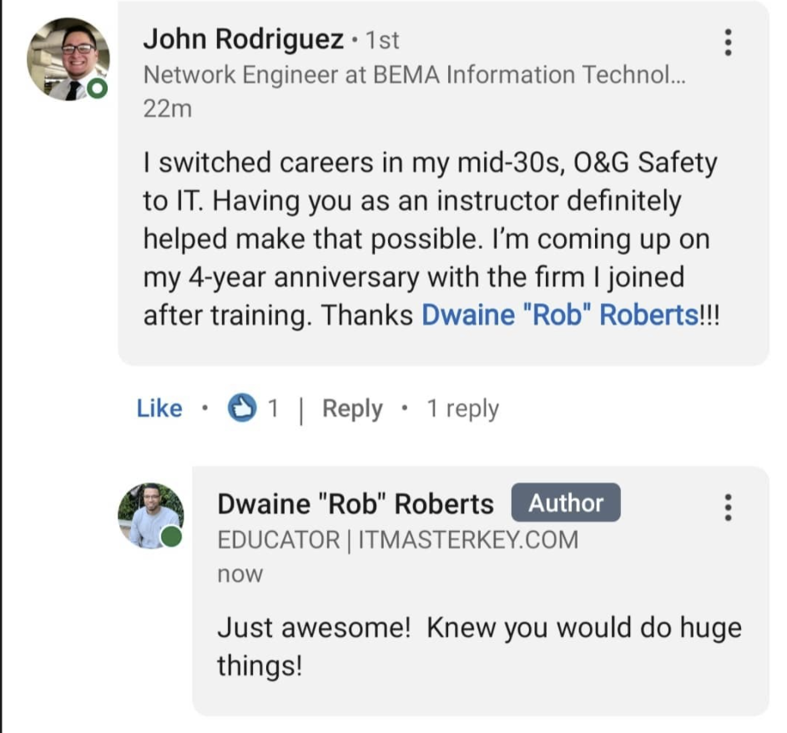Viewport: 787px width, 733px height.
Task: Click the green online status ring on John's avatar
Action: click(98, 88)
